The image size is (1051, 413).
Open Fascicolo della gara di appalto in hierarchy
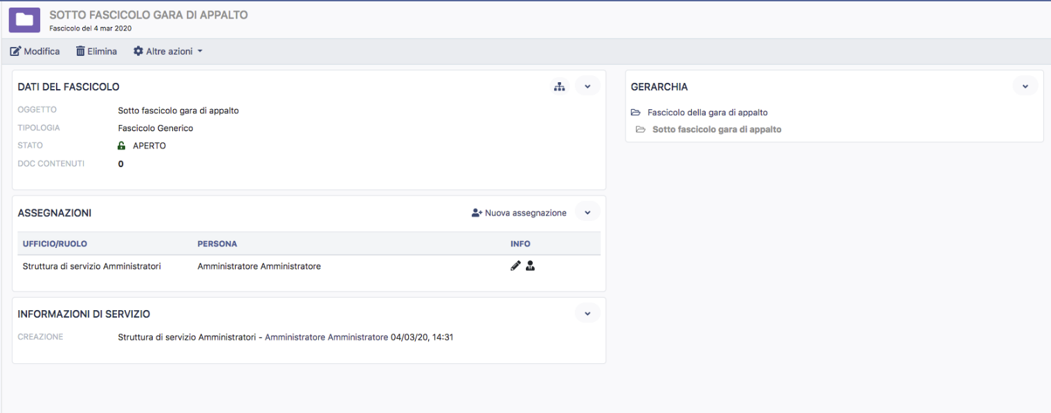point(707,113)
